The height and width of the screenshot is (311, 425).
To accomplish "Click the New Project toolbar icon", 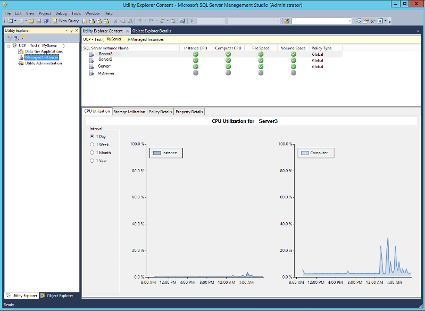I will [x=10, y=21].
